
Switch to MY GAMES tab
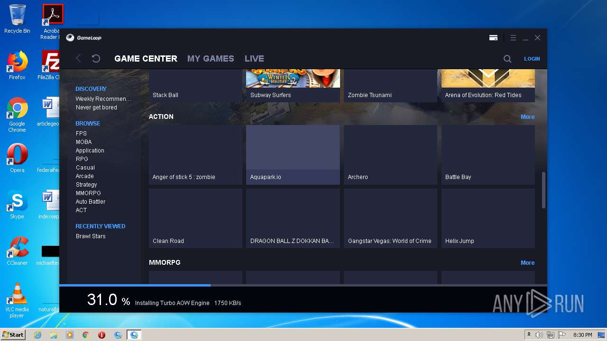[x=211, y=59]
